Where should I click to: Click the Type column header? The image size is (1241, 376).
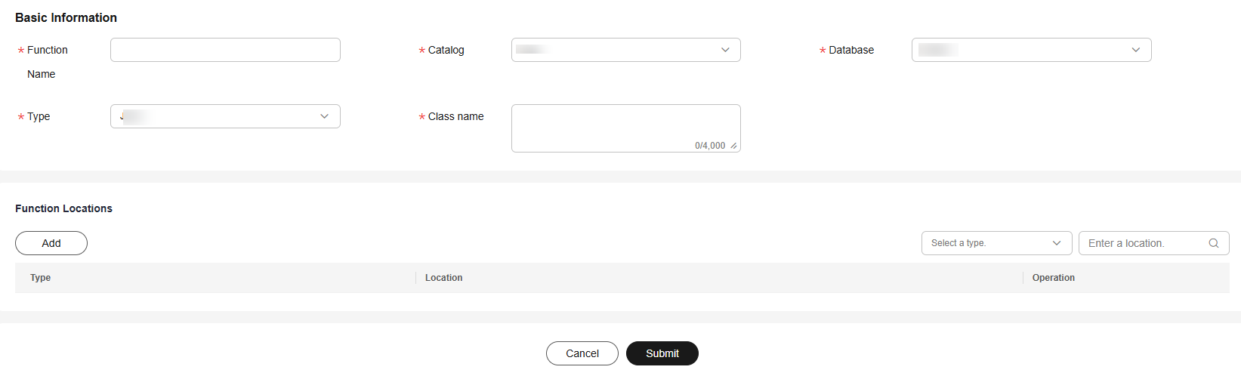tap(41, 278)
